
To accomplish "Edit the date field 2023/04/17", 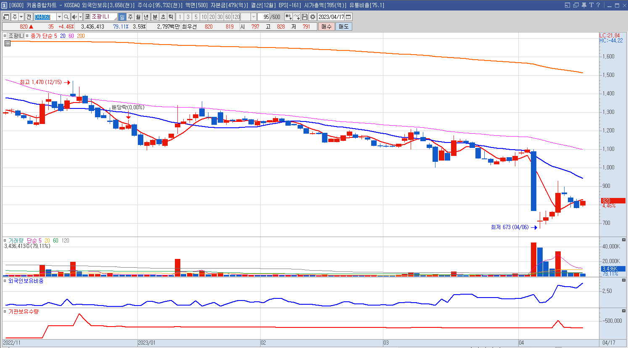I will (x=331, y=17).
